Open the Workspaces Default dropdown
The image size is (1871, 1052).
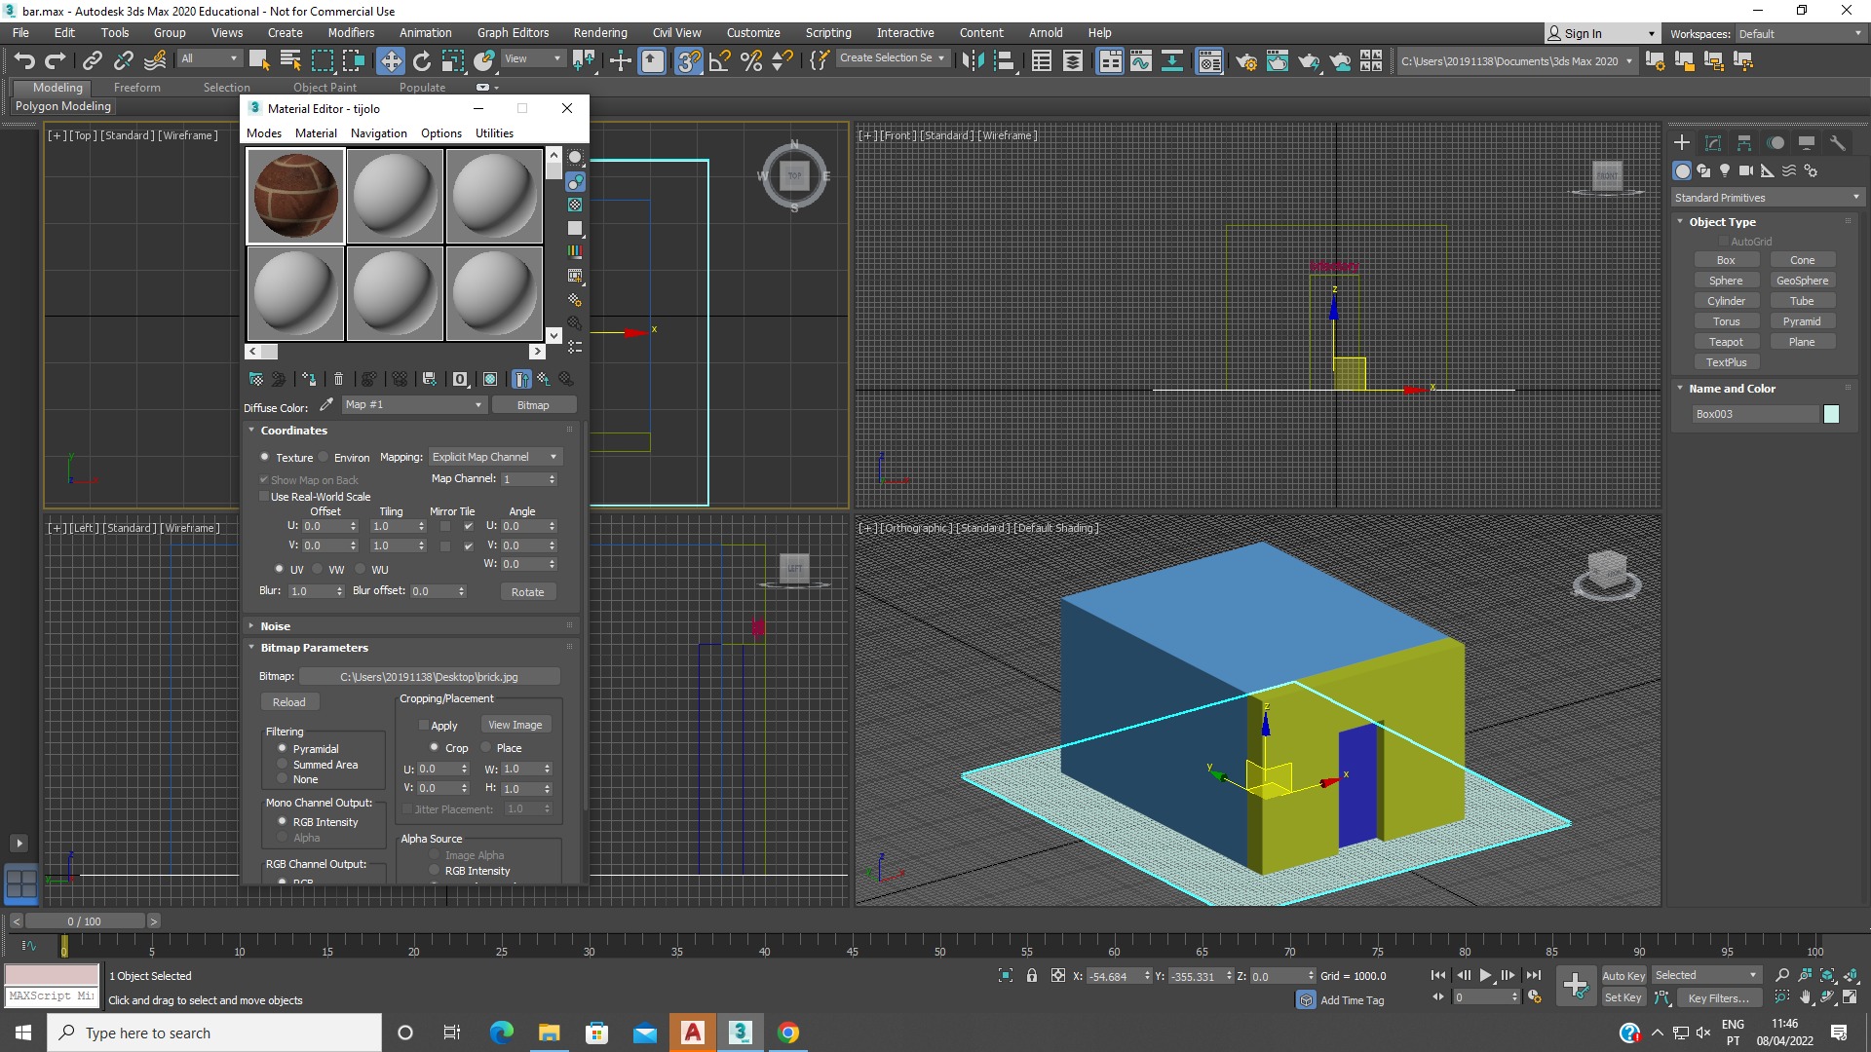click(1800, 33)
